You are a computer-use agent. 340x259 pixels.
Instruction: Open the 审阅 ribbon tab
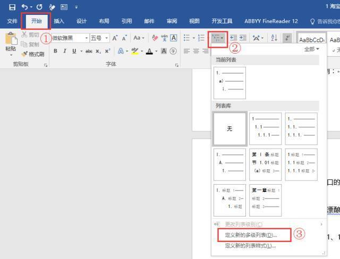pyautogui.click(x=172, y=21)
